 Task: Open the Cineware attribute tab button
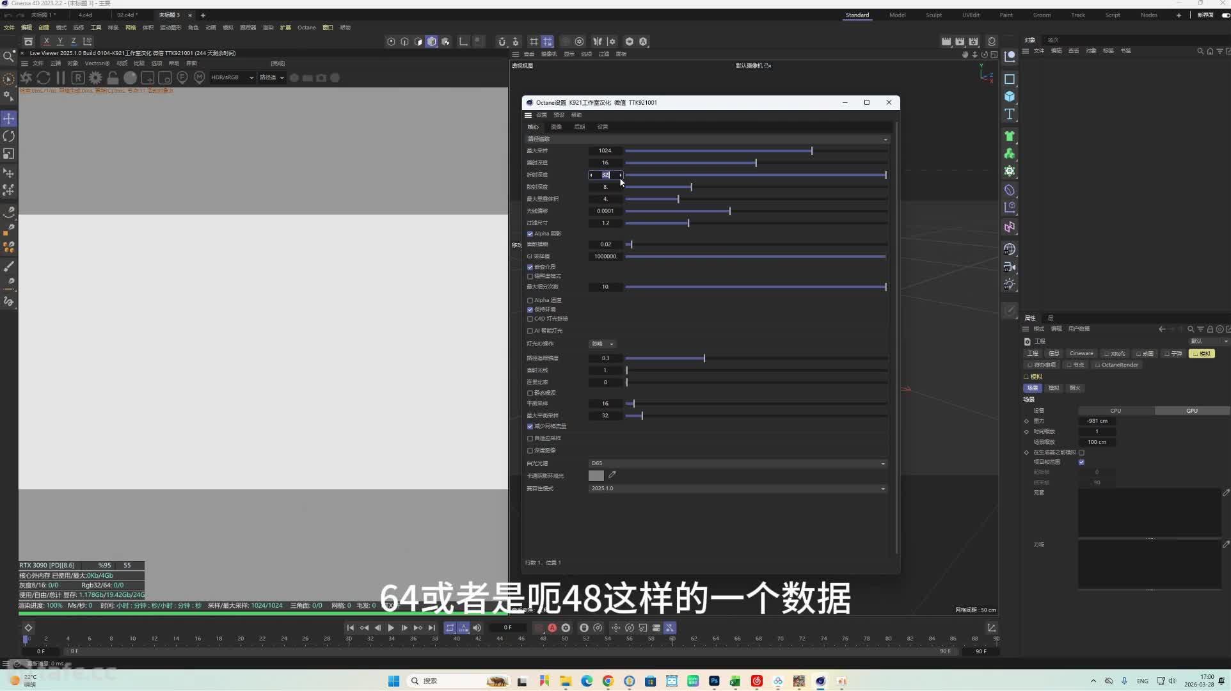click(1081, 353)
